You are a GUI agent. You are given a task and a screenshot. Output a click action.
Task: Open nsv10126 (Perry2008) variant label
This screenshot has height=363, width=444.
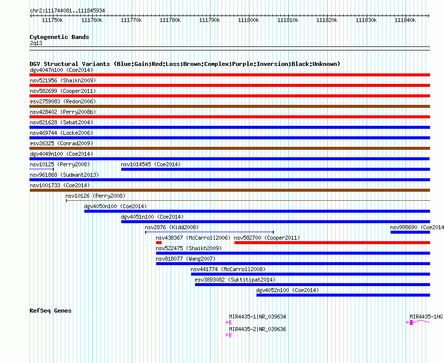pyautogui.click(x=95, y=196)
